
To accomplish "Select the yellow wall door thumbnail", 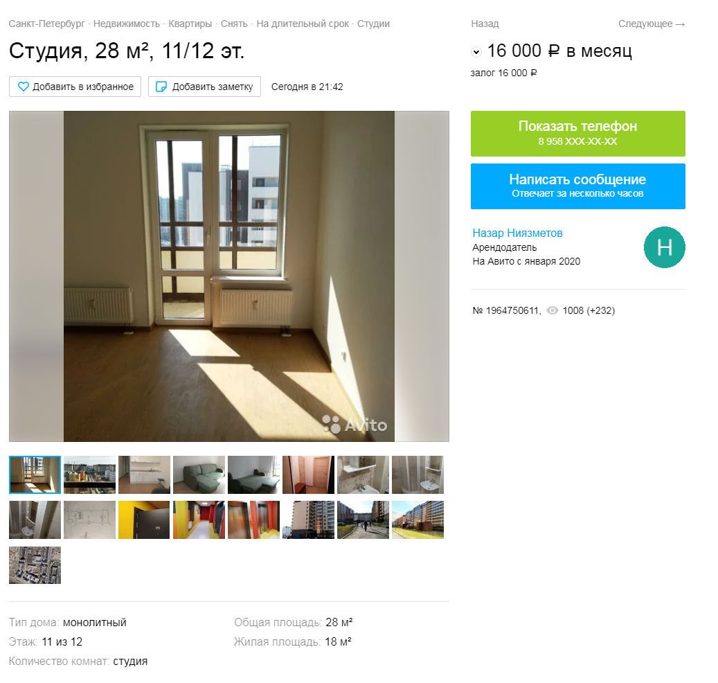I will 144,520.
